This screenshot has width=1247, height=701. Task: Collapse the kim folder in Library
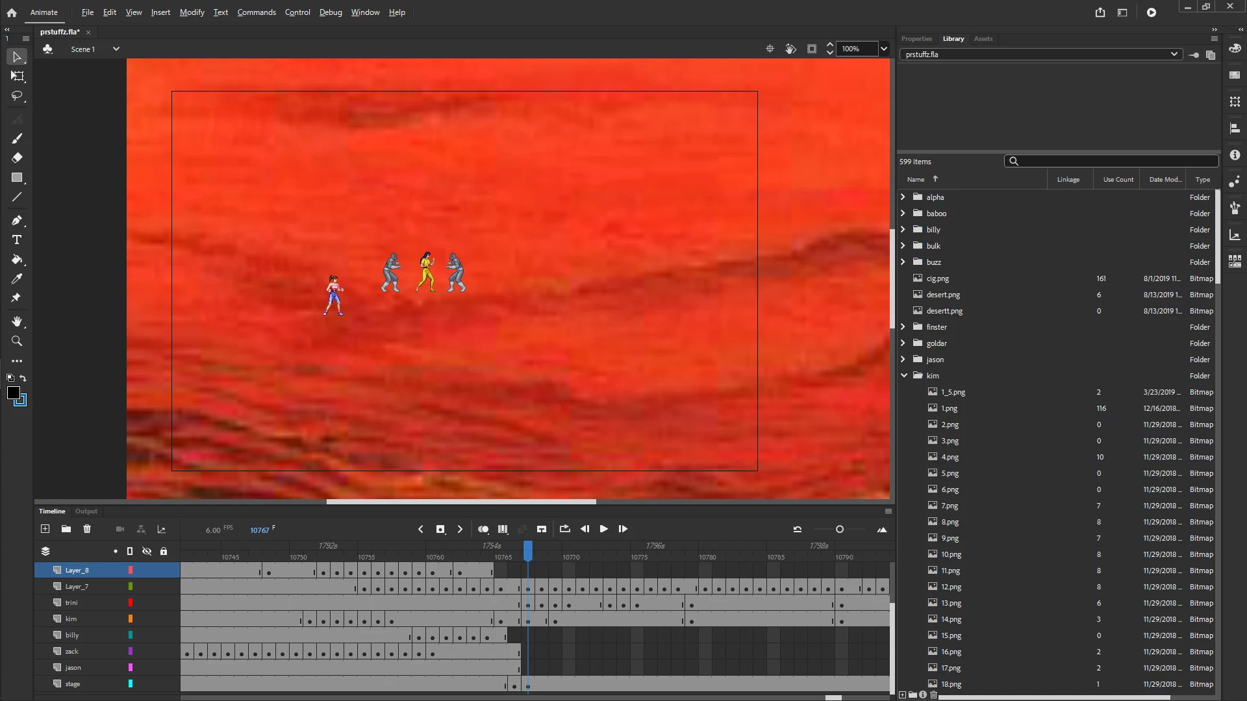pos(903,376)
